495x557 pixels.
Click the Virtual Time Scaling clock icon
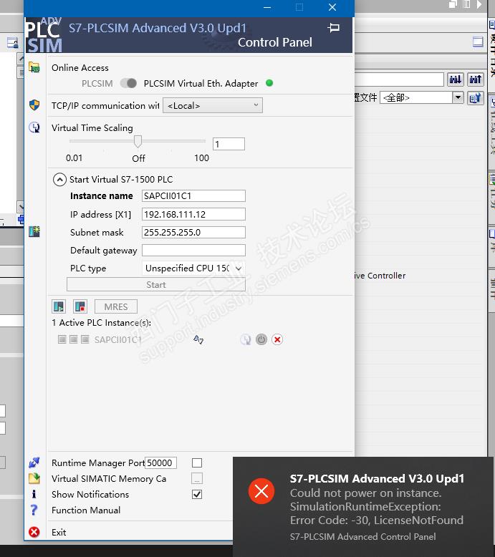click(x=34, y=127)
